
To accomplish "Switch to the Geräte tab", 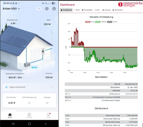I will [x=29, y=116].
